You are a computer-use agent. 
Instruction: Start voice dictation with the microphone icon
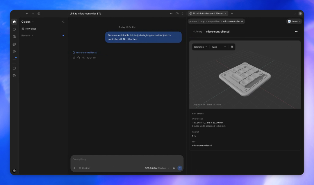point(174,168)
